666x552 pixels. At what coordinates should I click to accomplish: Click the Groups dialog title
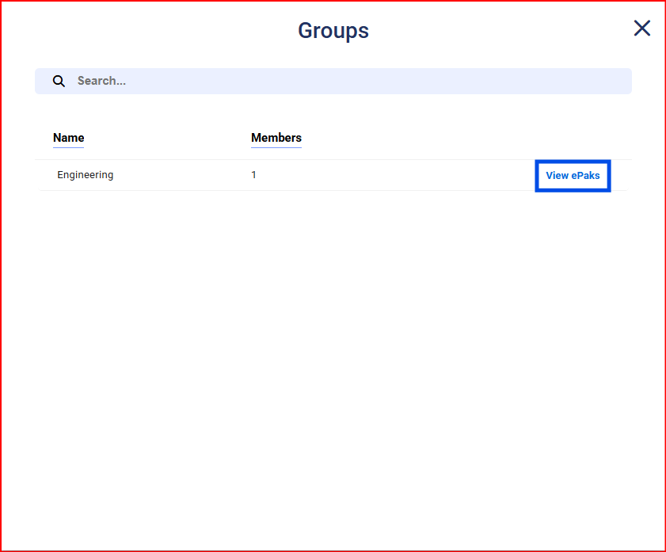(x=333, y=31)
